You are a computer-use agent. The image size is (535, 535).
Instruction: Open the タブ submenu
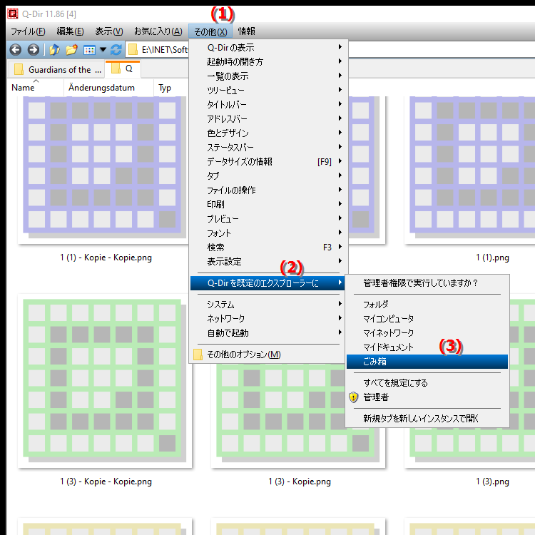tap(269, 175)
